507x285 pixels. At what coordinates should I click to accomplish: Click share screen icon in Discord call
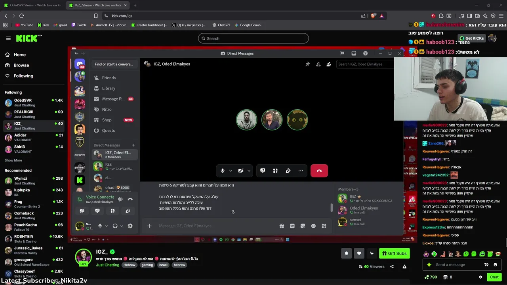(263, 171)
